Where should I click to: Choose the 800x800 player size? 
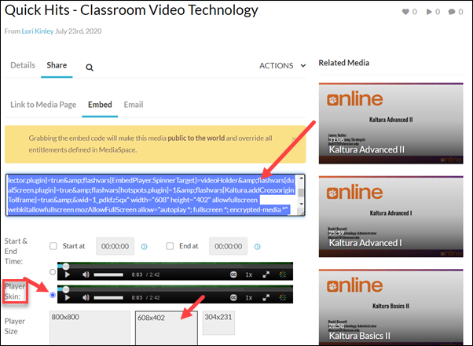[90, 328]
